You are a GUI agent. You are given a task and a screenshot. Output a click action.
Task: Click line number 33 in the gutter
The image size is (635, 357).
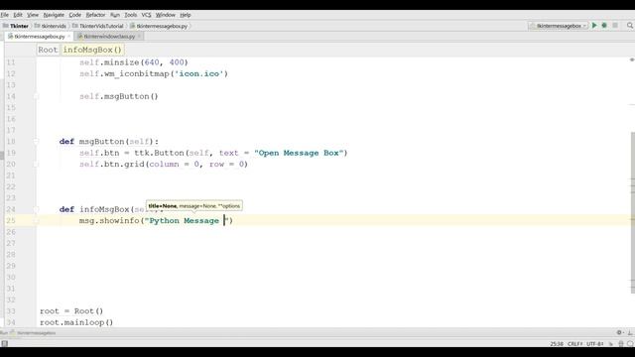point(11,310)
